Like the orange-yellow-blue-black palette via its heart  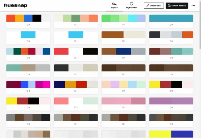pyautogui.click(x=28, y=25)
